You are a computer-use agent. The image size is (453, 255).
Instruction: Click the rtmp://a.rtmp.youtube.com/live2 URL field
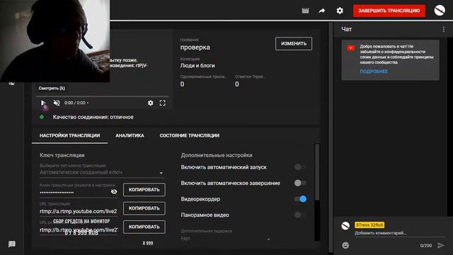point(79,211)
